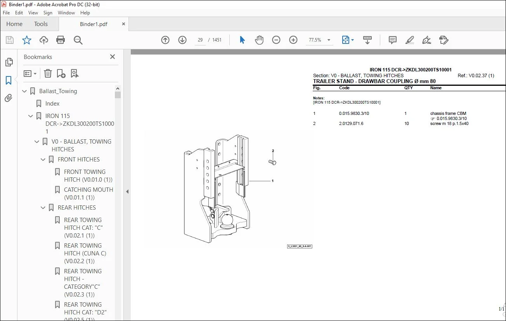Show page thumbnails panel in sidebar

click(x=9, y=62)
